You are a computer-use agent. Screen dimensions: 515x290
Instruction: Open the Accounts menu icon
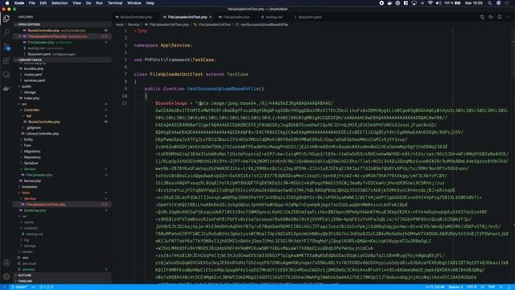[x=6, y=263]
